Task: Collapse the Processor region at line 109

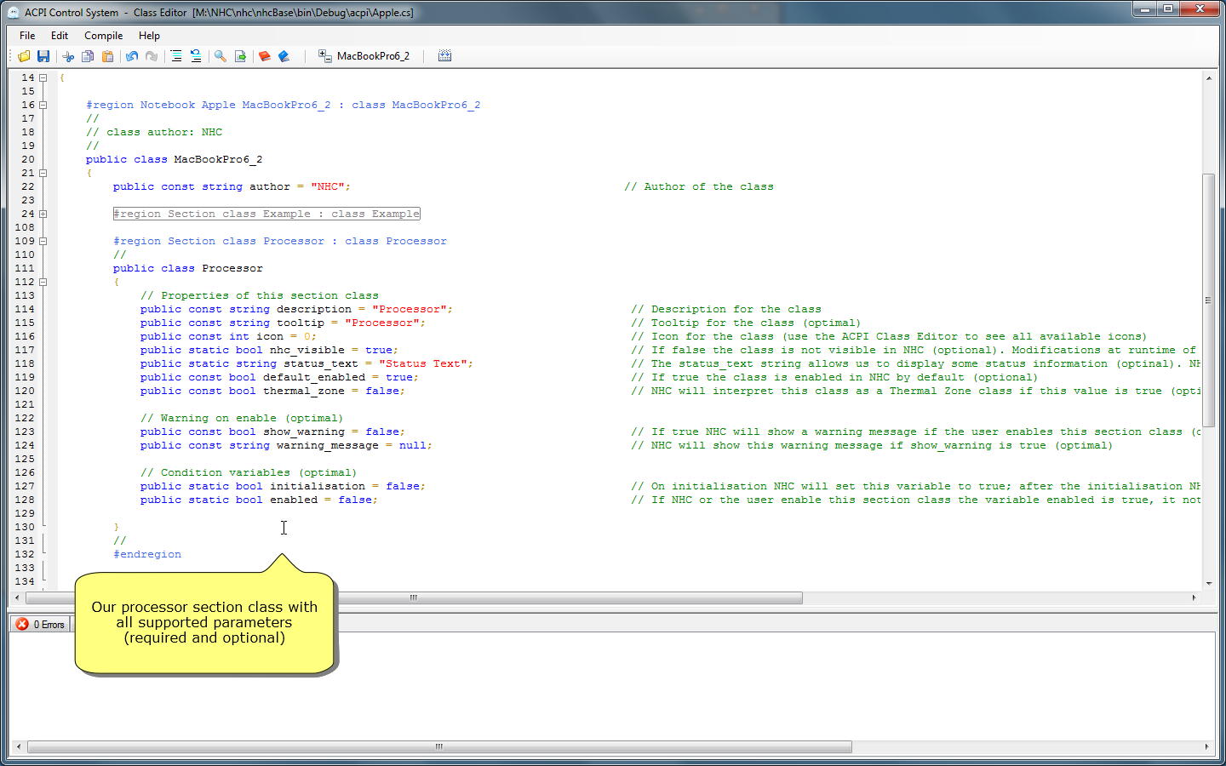Action: pyautogui.click(x=43, y=241)
